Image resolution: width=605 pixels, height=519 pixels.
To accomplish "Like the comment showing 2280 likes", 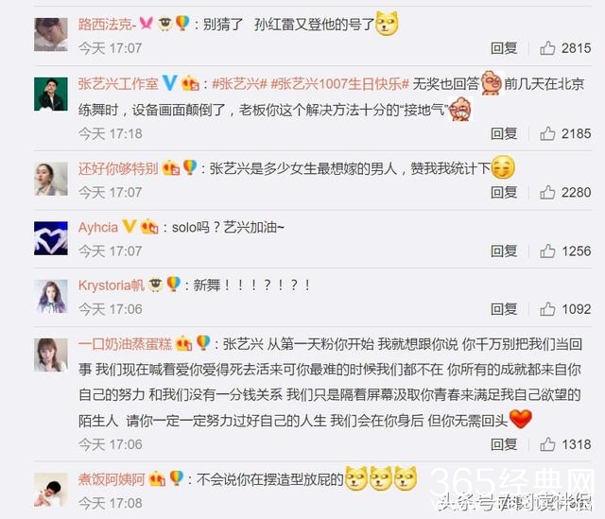I will pos(547,193).
